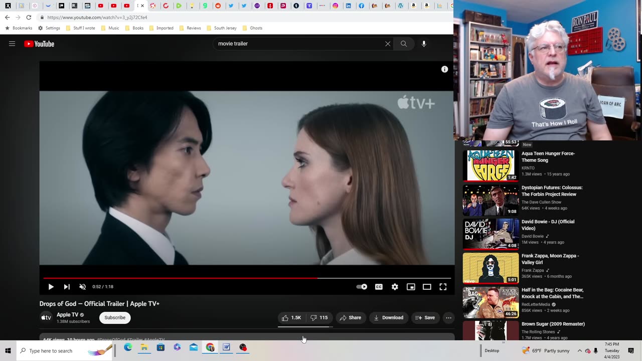Open Half in the Bag thumbnail

tap(491, 302)
